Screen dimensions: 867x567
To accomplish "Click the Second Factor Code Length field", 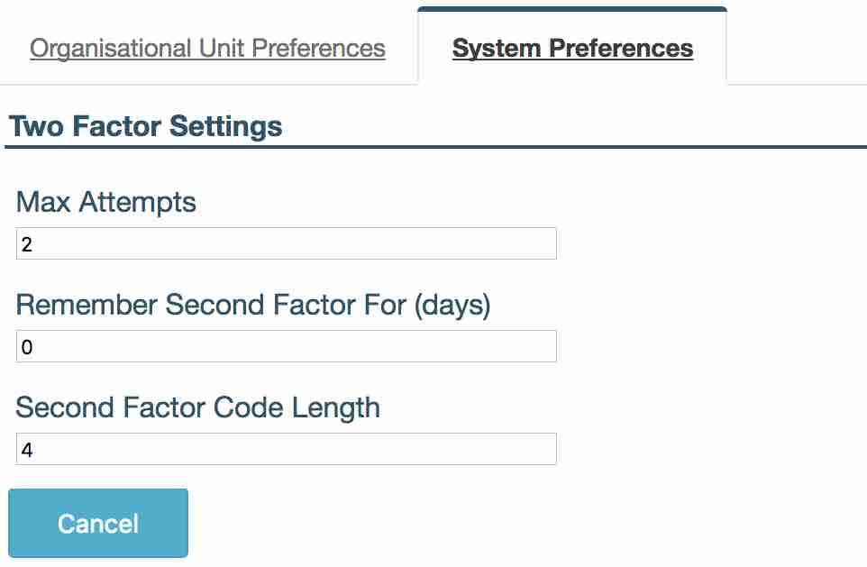I will click(286, 449).
